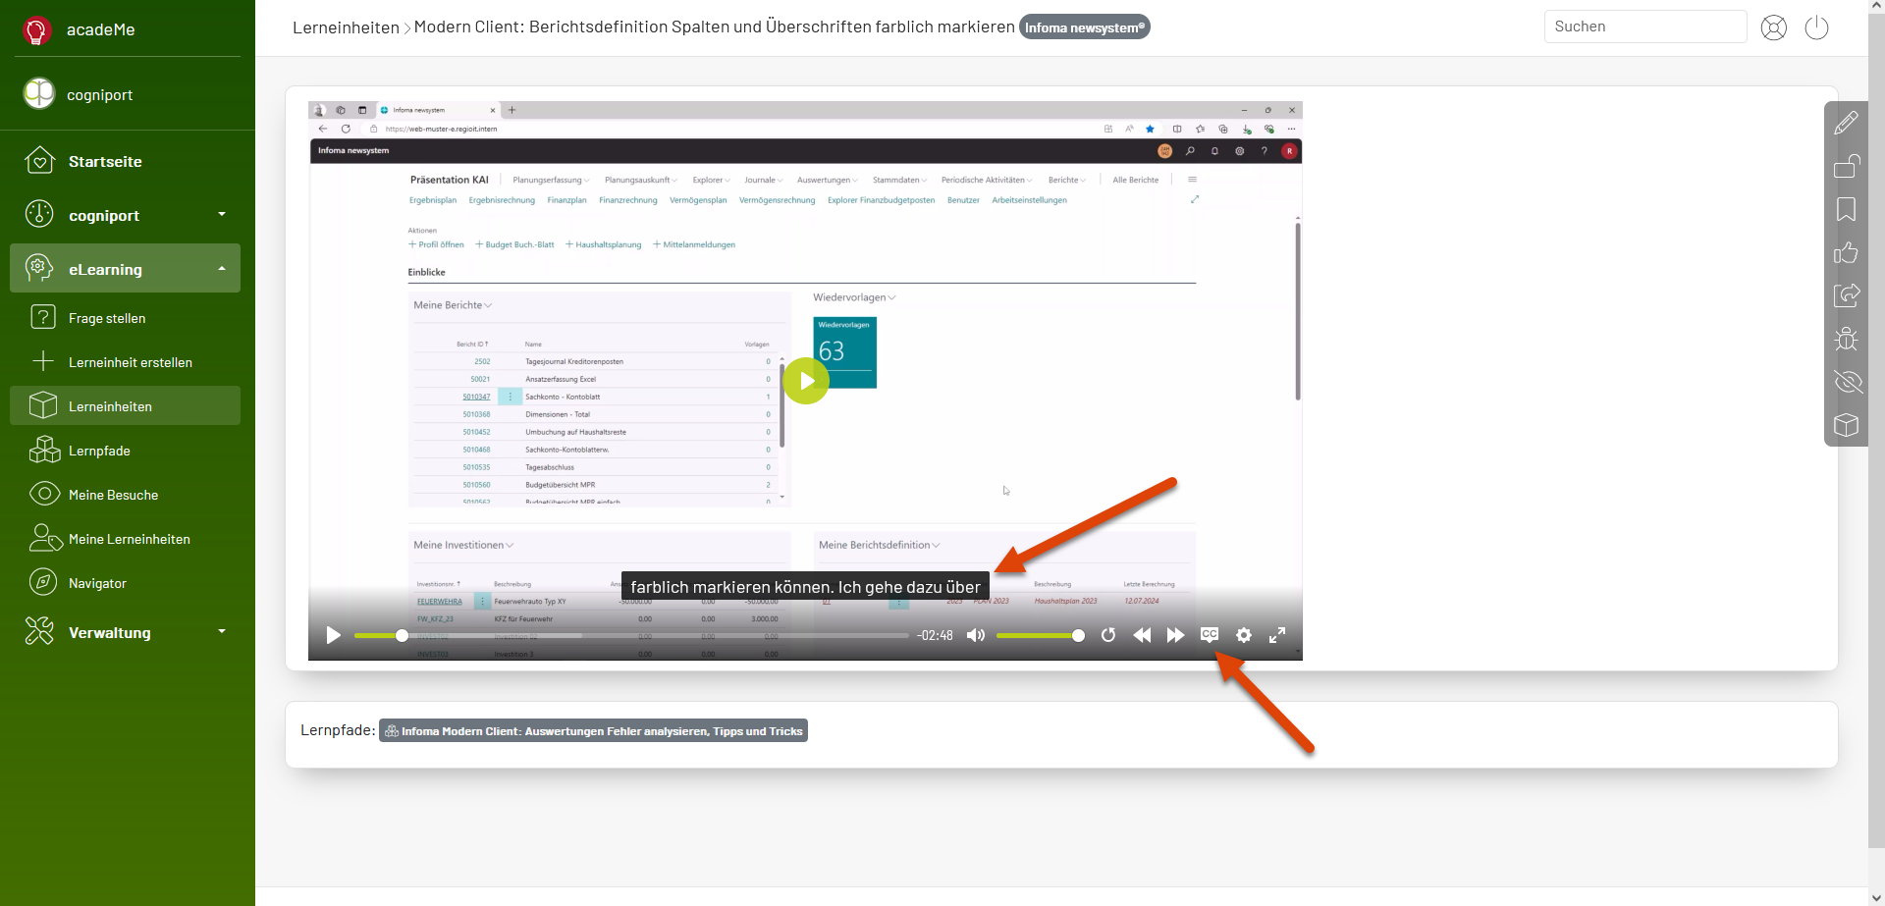Share the learning unit

[x=1847, y=295]
